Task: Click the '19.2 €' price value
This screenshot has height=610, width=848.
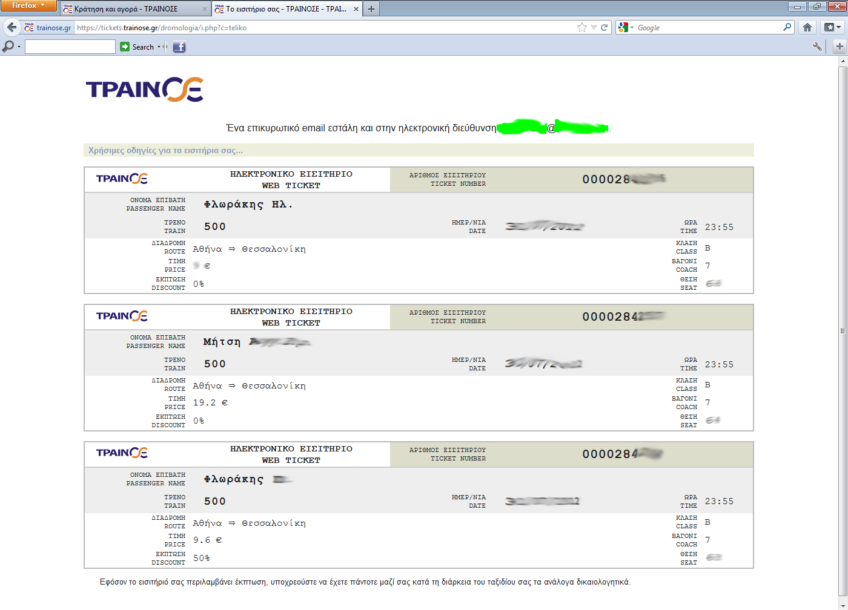Action: pos(210,402)
